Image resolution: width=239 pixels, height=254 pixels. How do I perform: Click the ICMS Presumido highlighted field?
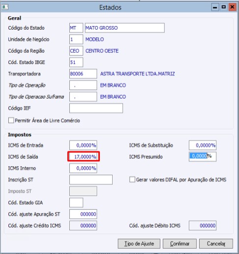click(x=203, y=156)
